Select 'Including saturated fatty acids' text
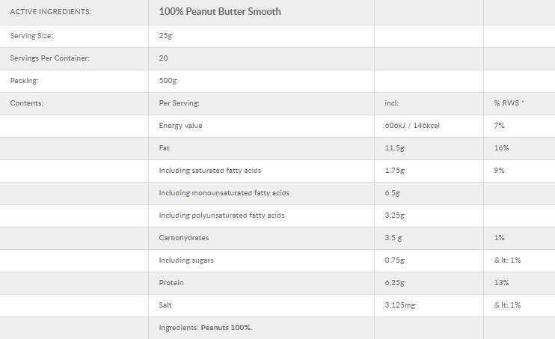Screen dimensions: 555x339 [x=209, y=171]
